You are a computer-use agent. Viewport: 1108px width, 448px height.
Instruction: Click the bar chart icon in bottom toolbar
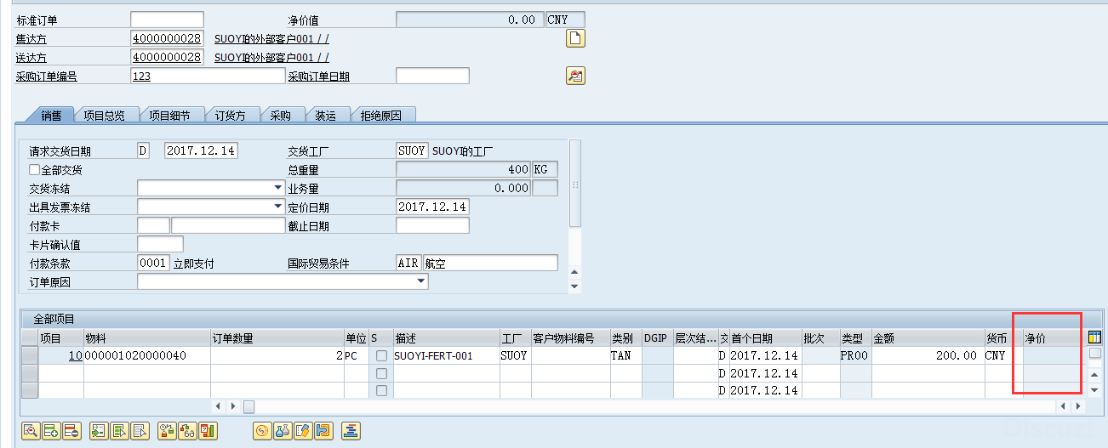tap(208, 430)
